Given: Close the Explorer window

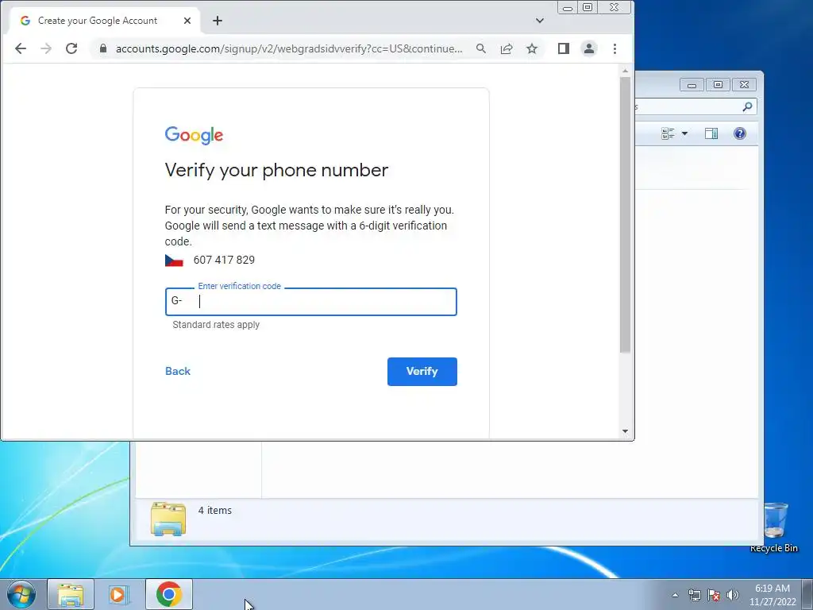Looking at the screenshot, I should coord(745,84).
